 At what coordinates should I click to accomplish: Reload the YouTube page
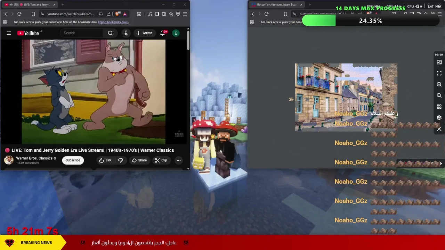[19, 14]
